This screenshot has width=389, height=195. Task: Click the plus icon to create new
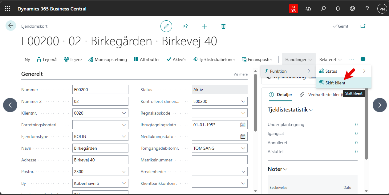click(205, 26)
